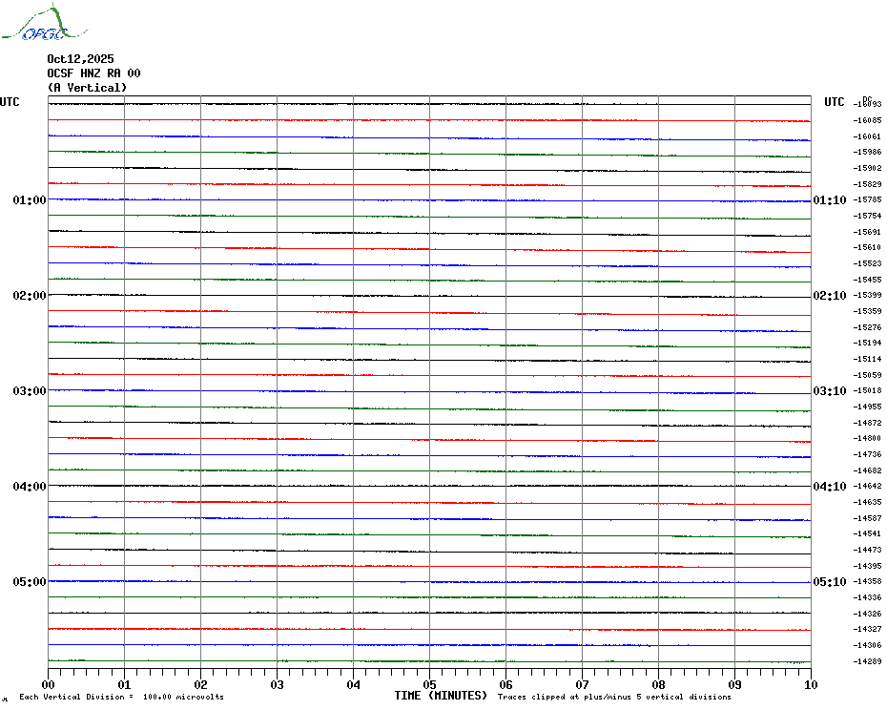
Task: Click minute mark 05 on bottom axis
Action: [x=429, y=684]
